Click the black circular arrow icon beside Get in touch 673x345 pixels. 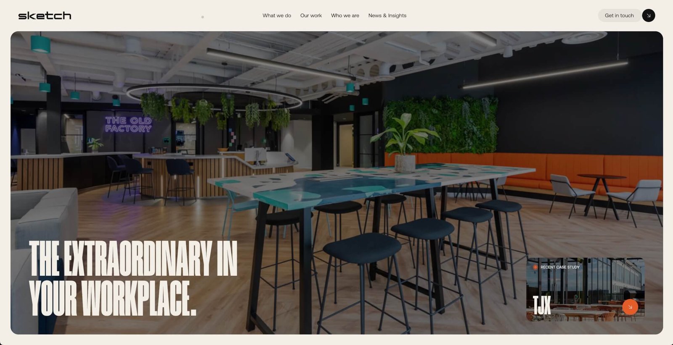(649, 16)
